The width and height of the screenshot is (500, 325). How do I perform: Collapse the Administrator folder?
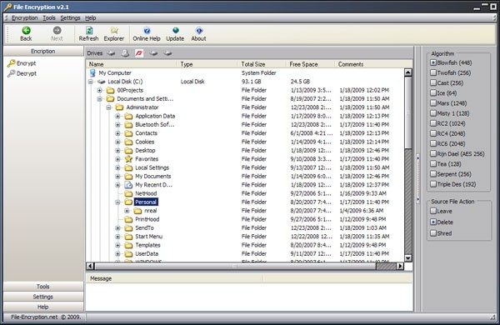click(x=108, y=107)
